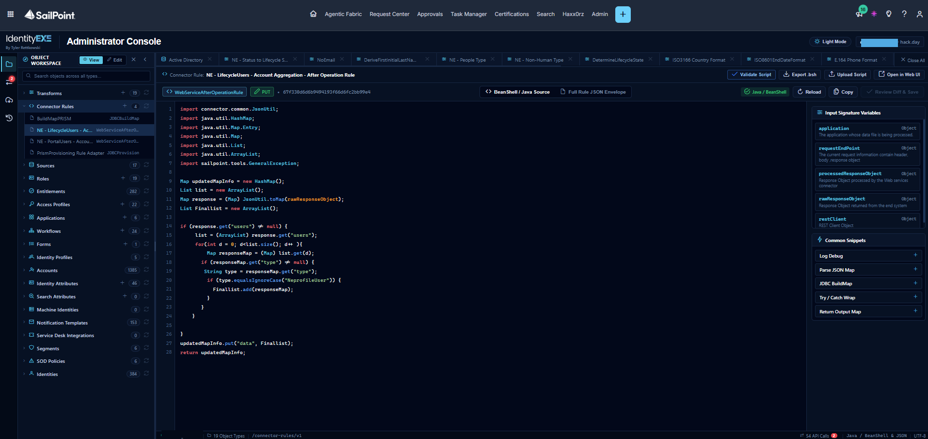Refresh the Sources object list

(x=146, y=165)
